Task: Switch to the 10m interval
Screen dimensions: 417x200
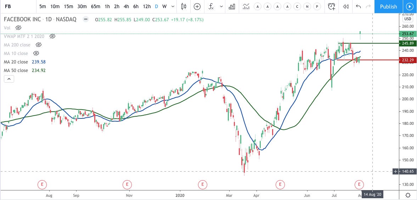Action: click(55, 7)
